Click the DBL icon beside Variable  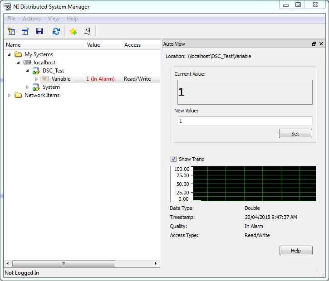pyautogui.click(x=45, y=79)
